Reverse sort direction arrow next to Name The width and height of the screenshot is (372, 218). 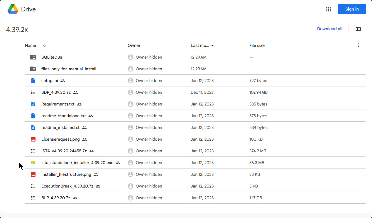[45, 45]
